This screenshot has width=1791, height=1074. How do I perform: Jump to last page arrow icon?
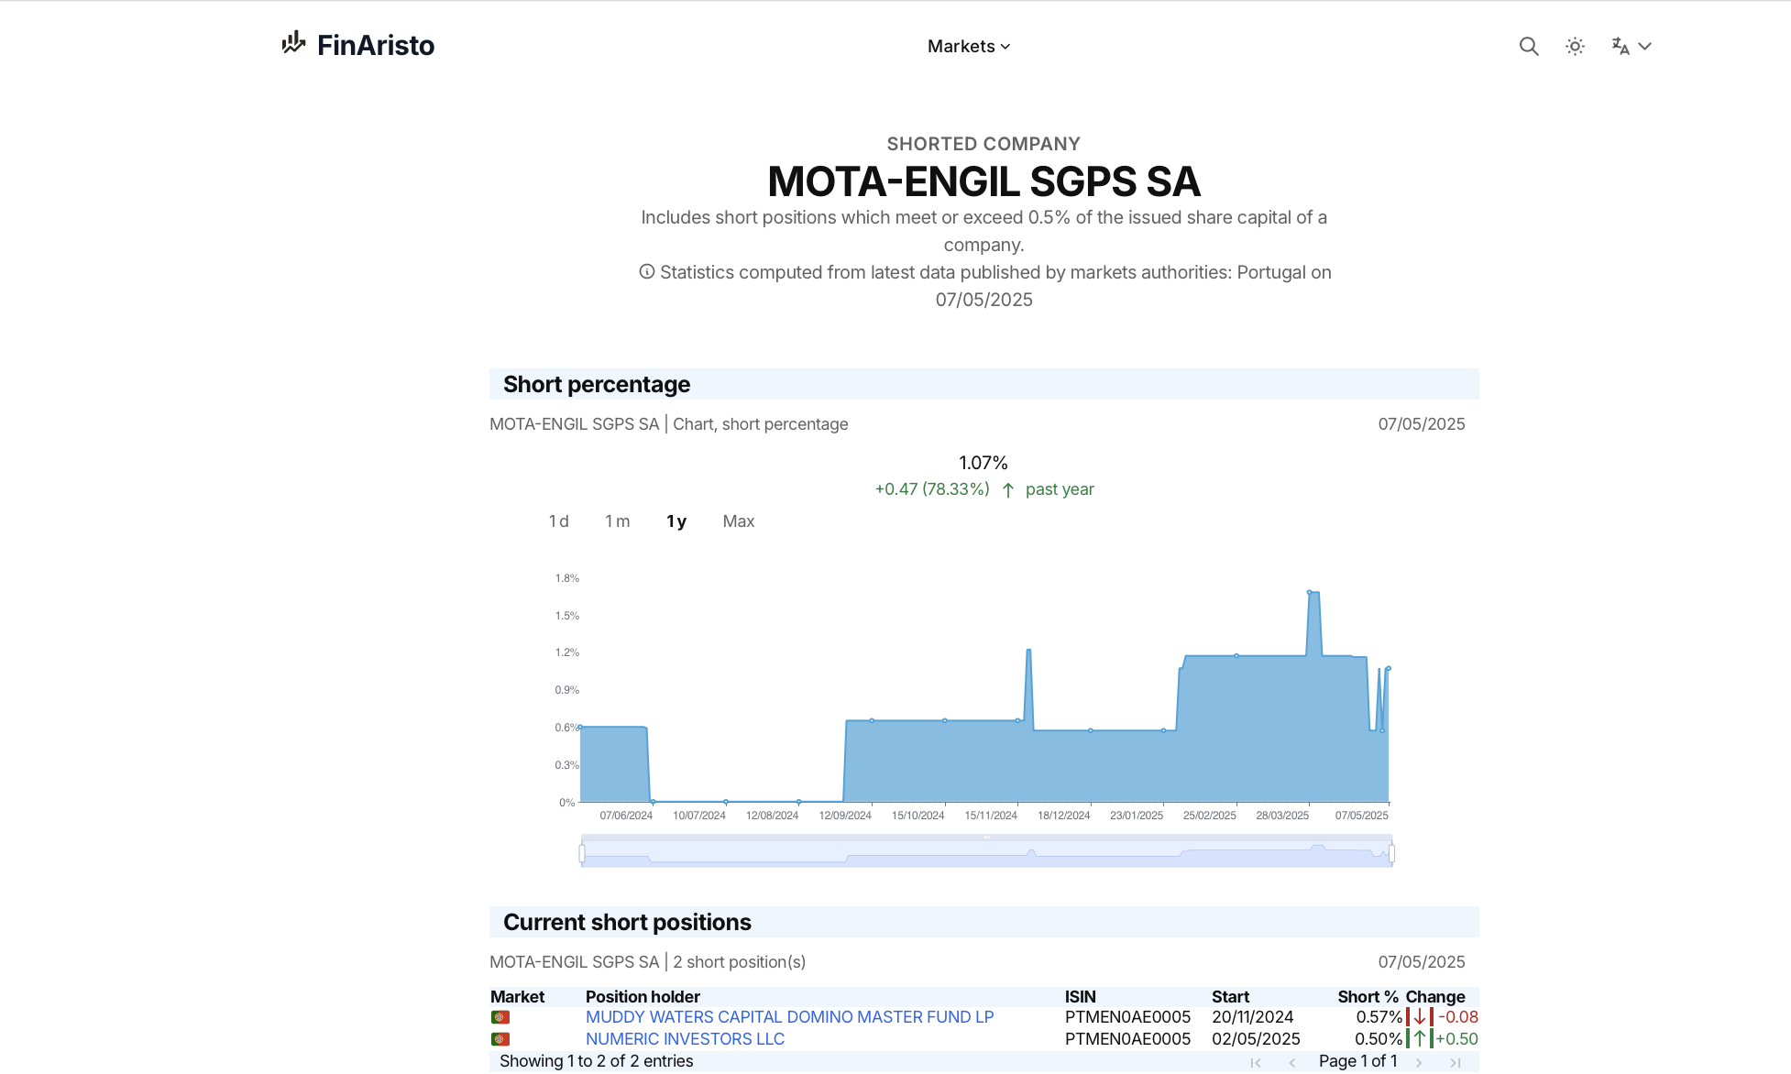point(1455,1062)
